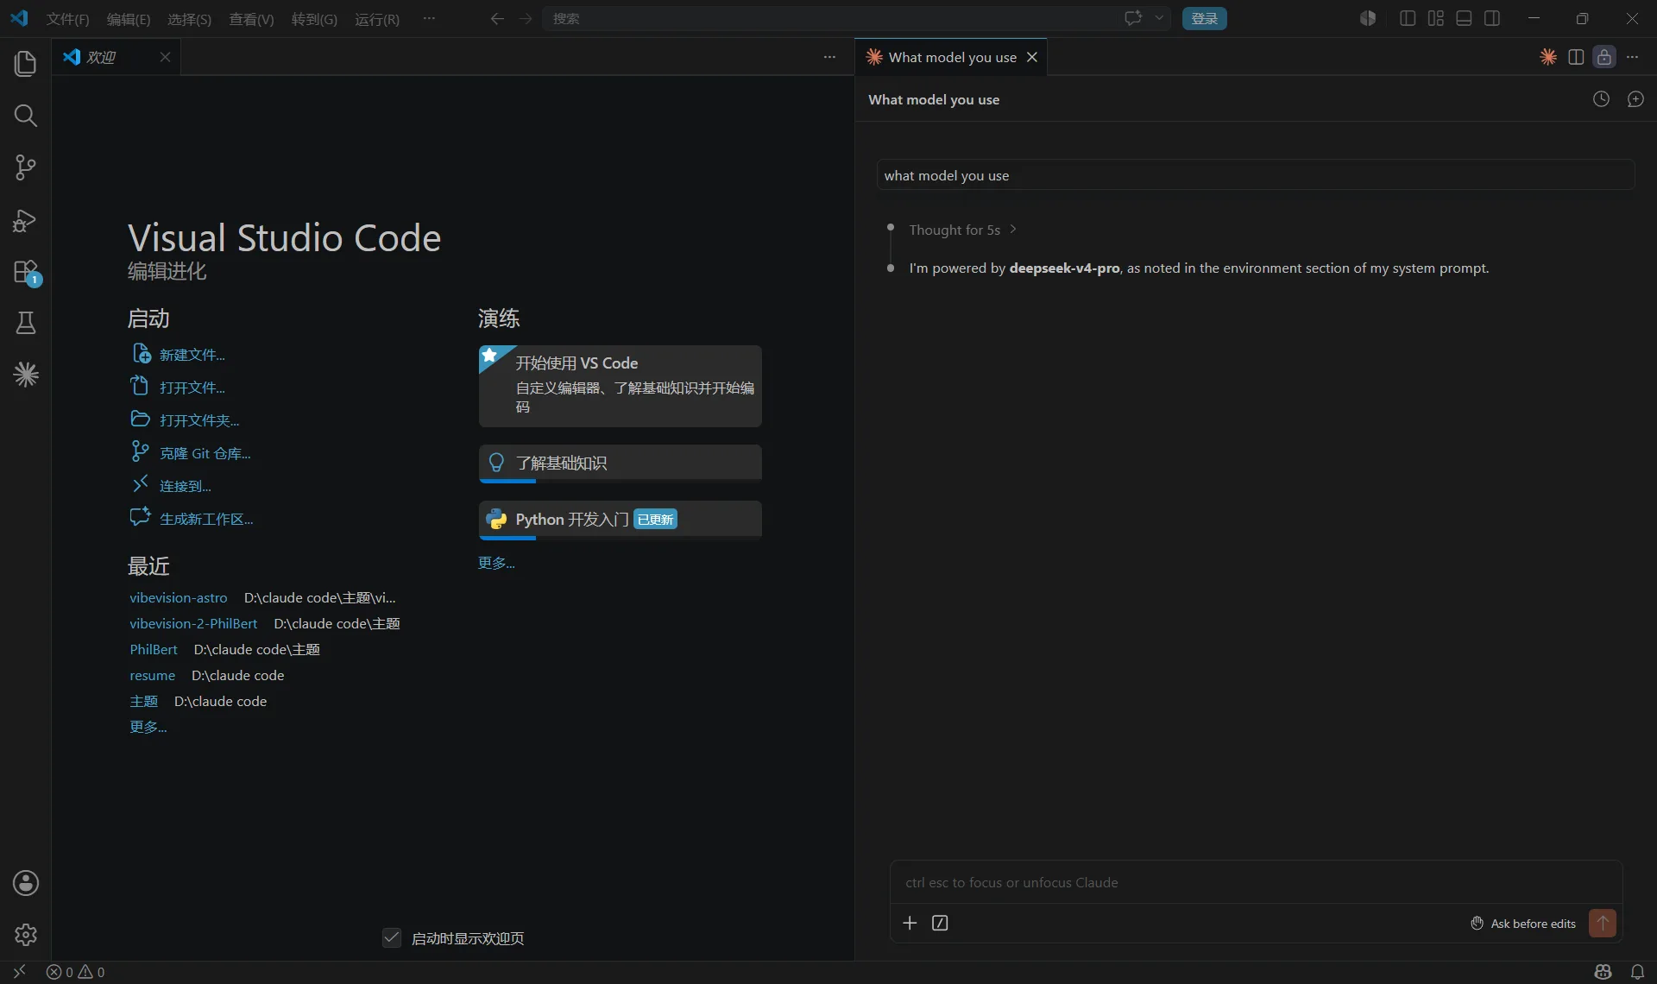Open the Run and Debug view

[26, 220]
